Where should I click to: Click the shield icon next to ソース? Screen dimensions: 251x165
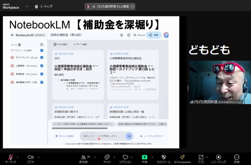tap(20, 45)
